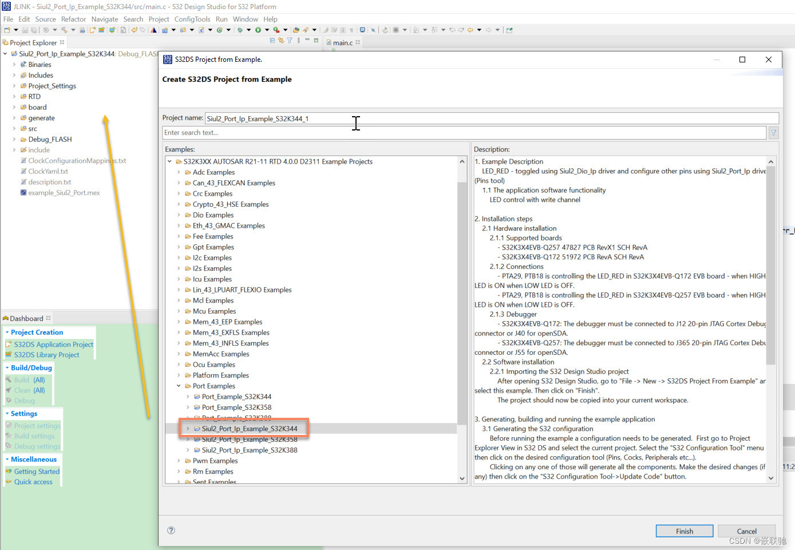Image resolution: width=795 pixels, height=550 pixels.
Task: Expand the Project_Settings folder
Action: pos(14,86)
